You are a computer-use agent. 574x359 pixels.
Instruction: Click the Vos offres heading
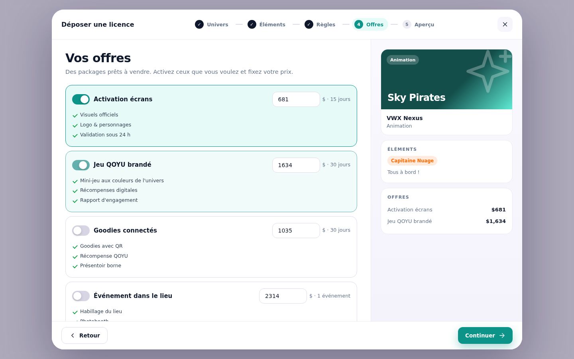(x=98, y=58)
